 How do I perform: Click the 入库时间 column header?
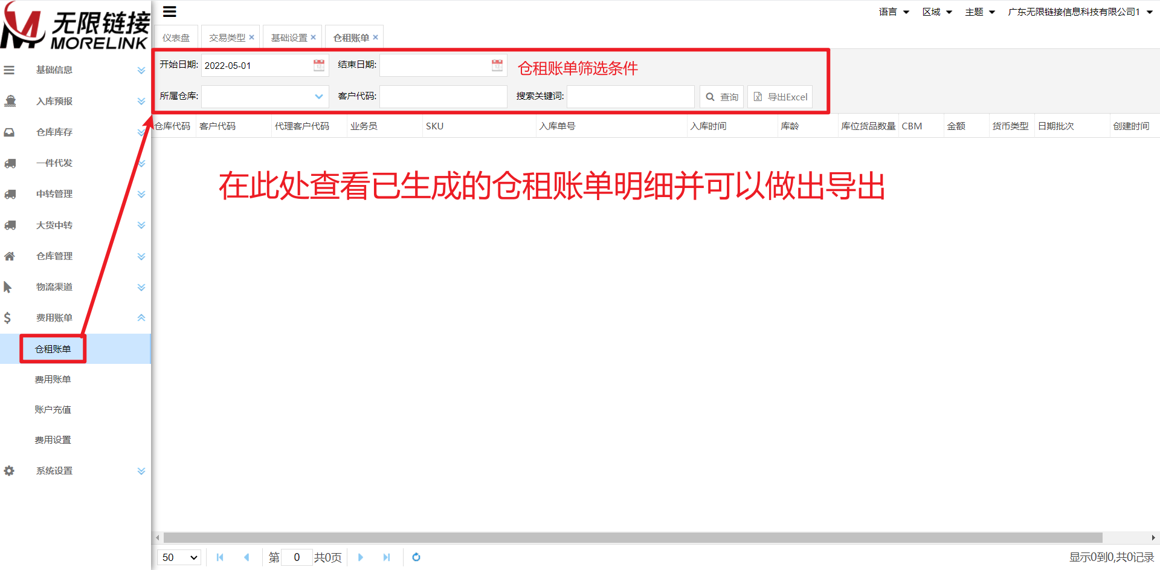tap(732, 126)
